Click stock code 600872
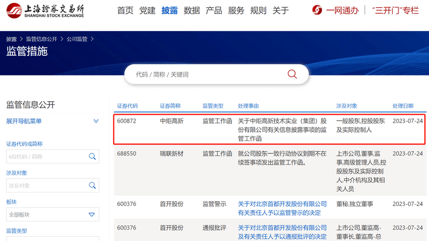This screenshot has height=241, width=429. [x=126, y=121]
